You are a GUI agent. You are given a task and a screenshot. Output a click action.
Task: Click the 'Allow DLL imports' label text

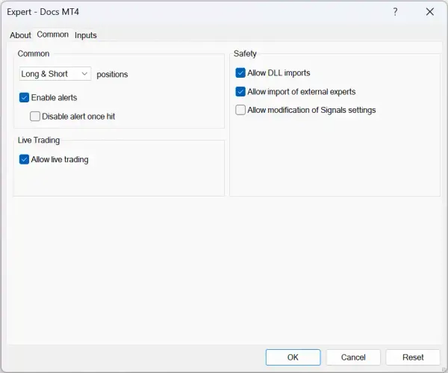coord(279,73)
